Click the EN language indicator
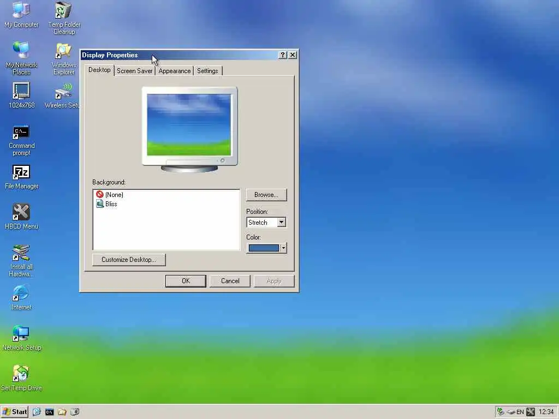Screen dimensions: 559x419 coord(520,412)
